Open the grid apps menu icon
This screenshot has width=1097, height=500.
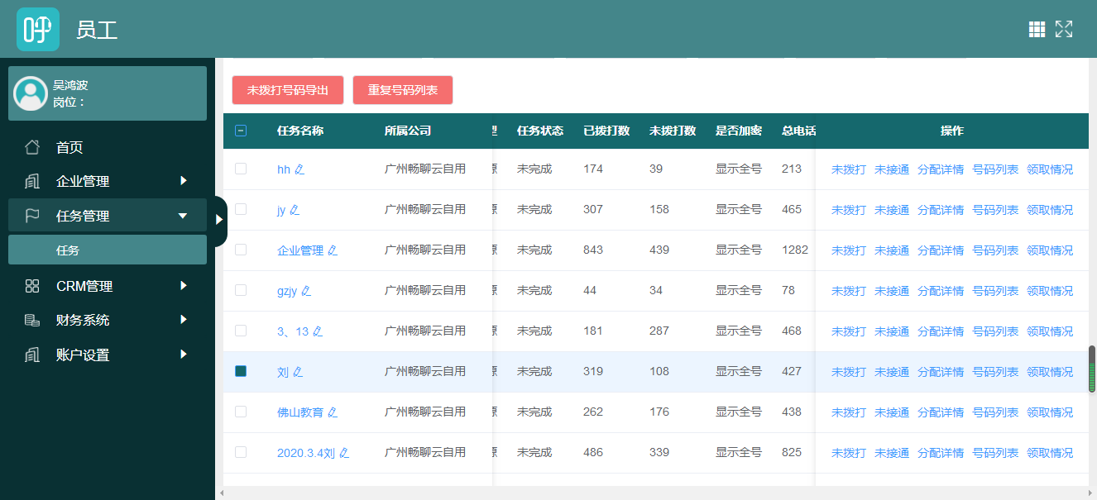[1037, 30]
